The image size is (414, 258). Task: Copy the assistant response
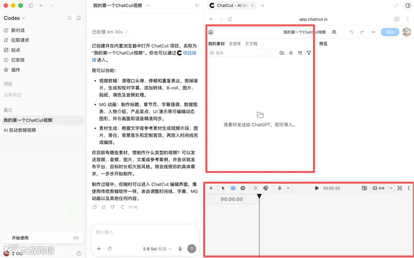pyautogui.click(x=95, y=207)
